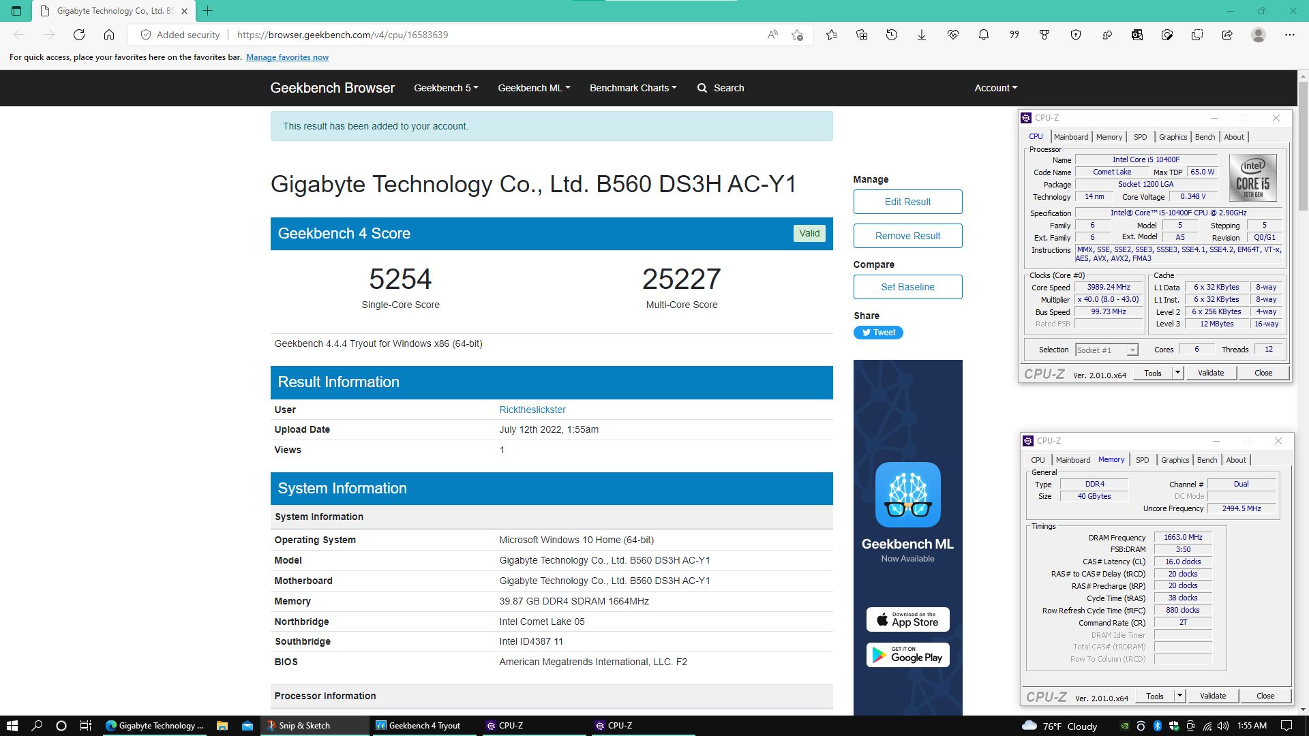Image resolution: width=1309 pixels, height=736 pixels.
Task: Open browser History
Action: 892,35
